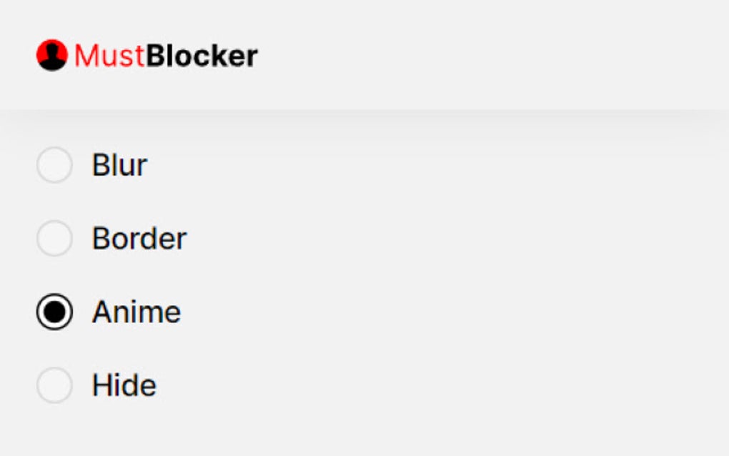Viewport: 729px width, 456px height.
Task: Click the black person silhouette in the logo
Action: [x=51, y=60]
